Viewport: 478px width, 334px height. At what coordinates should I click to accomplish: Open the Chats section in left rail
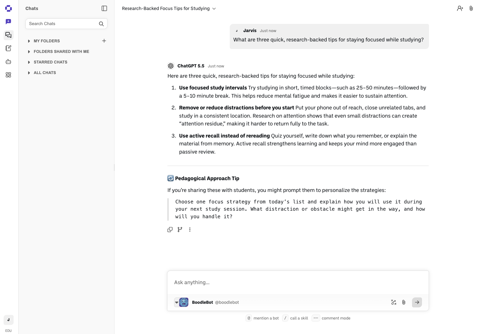8,35
